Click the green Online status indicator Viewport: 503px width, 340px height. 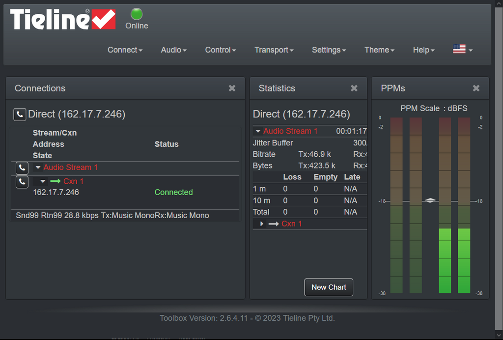click(137, 14)
